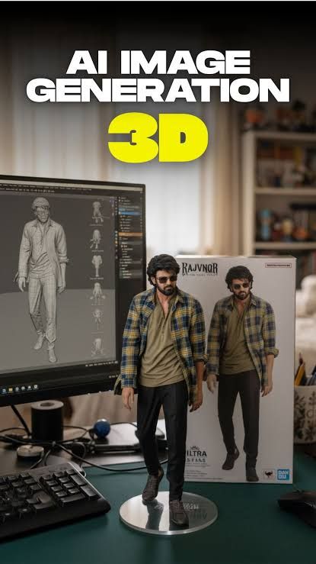
Task: Open the first model thumbnail in the viewport column
Action: [97, 212]
